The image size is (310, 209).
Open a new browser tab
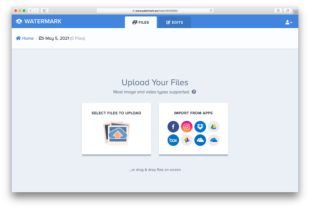click(x=296, y=12)
